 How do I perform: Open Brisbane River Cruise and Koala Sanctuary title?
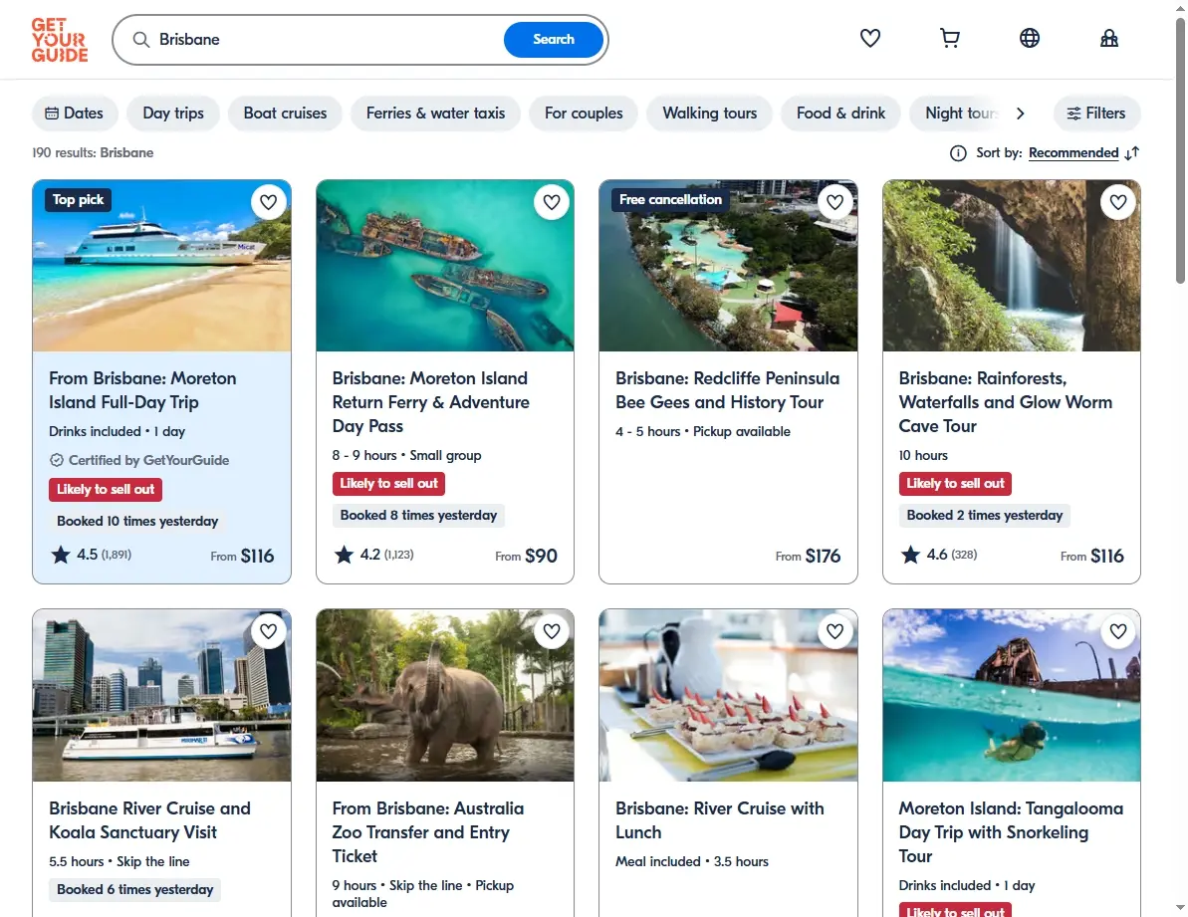(150, 820)
